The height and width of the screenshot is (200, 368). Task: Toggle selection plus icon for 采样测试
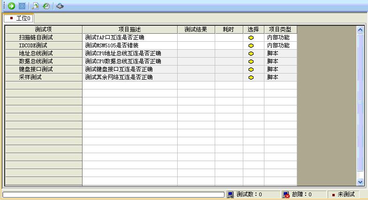click(x=251, y=77)
